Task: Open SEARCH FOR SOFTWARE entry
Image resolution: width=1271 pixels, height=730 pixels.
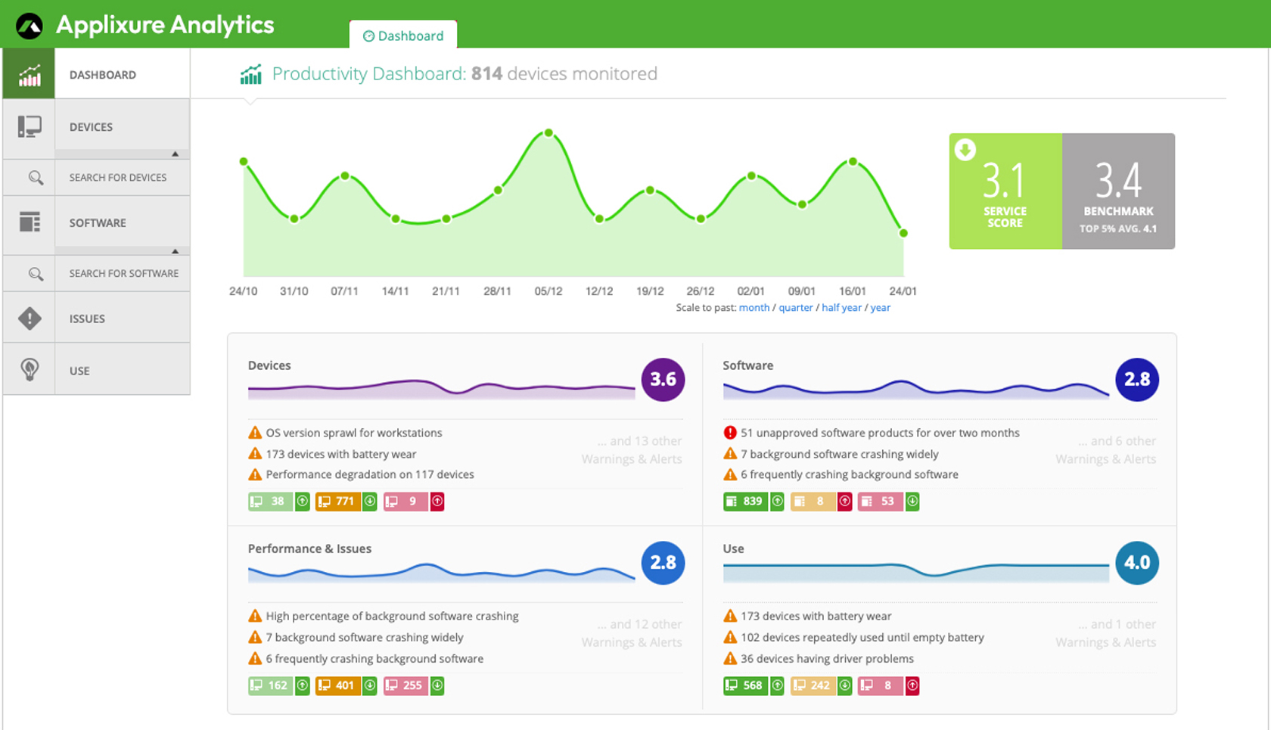Action: 124,274
